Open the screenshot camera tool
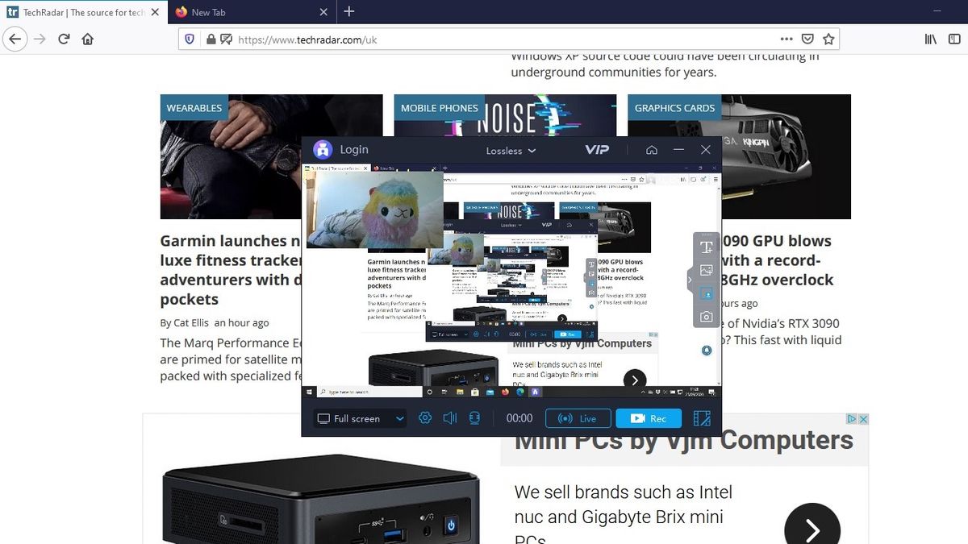This screenshot has height=544, width=968. click(x=706, y=316)
